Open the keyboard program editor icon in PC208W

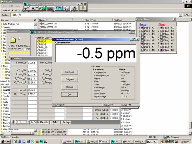click(50, 8)
